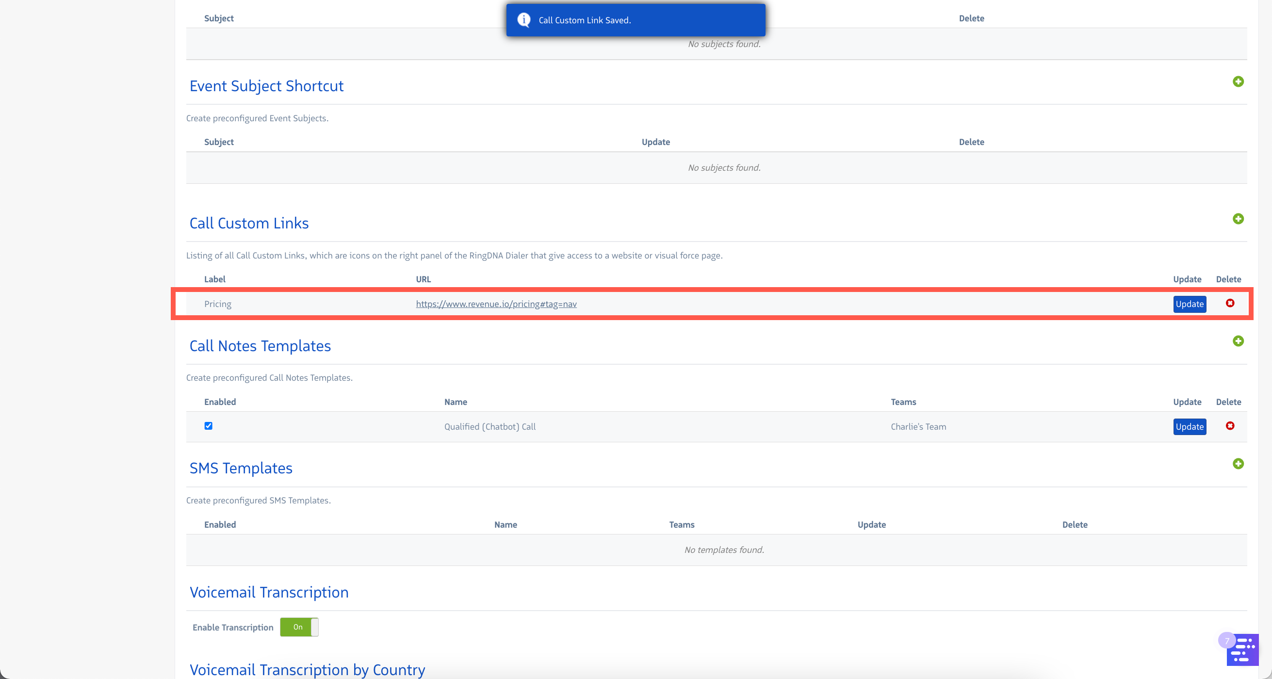The height and width of the screenshot is (679, 1272).
Task: Uncheck the Qualified (Chatbot) Call Enabled checkbox
Action: coord(209,426)
